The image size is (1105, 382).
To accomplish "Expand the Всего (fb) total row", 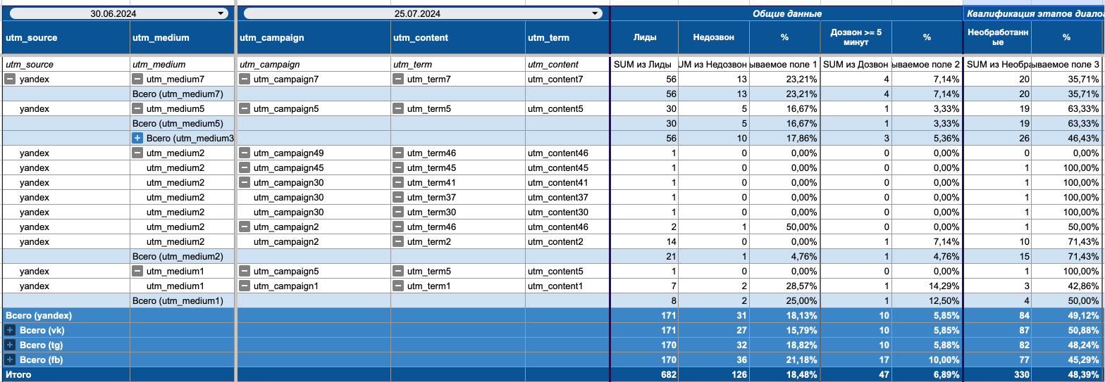I will click(x=10, y=360).
